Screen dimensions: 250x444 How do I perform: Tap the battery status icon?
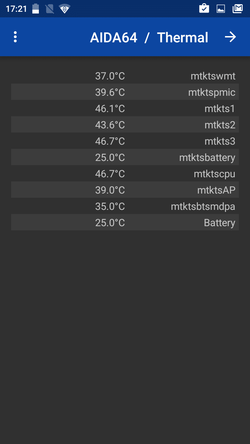click(36, 9)
